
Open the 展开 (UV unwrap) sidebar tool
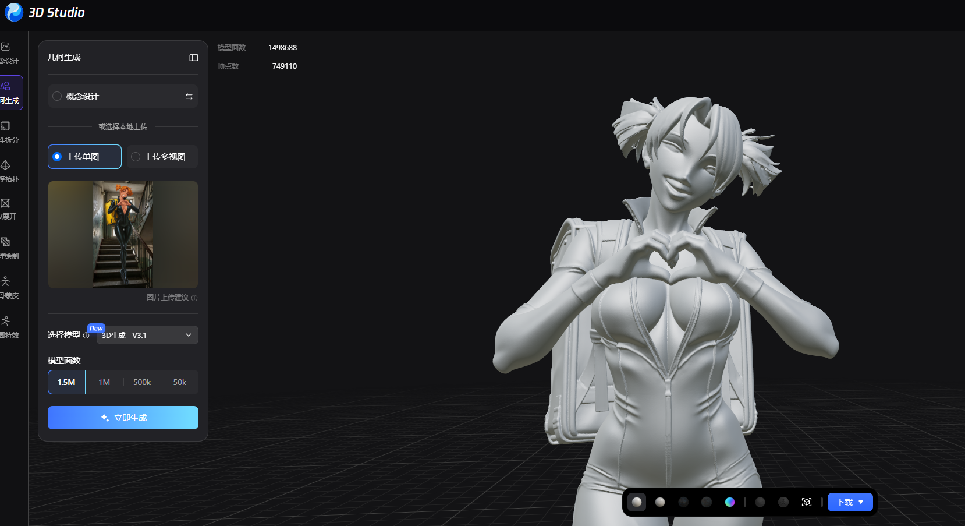click(9, 209)
